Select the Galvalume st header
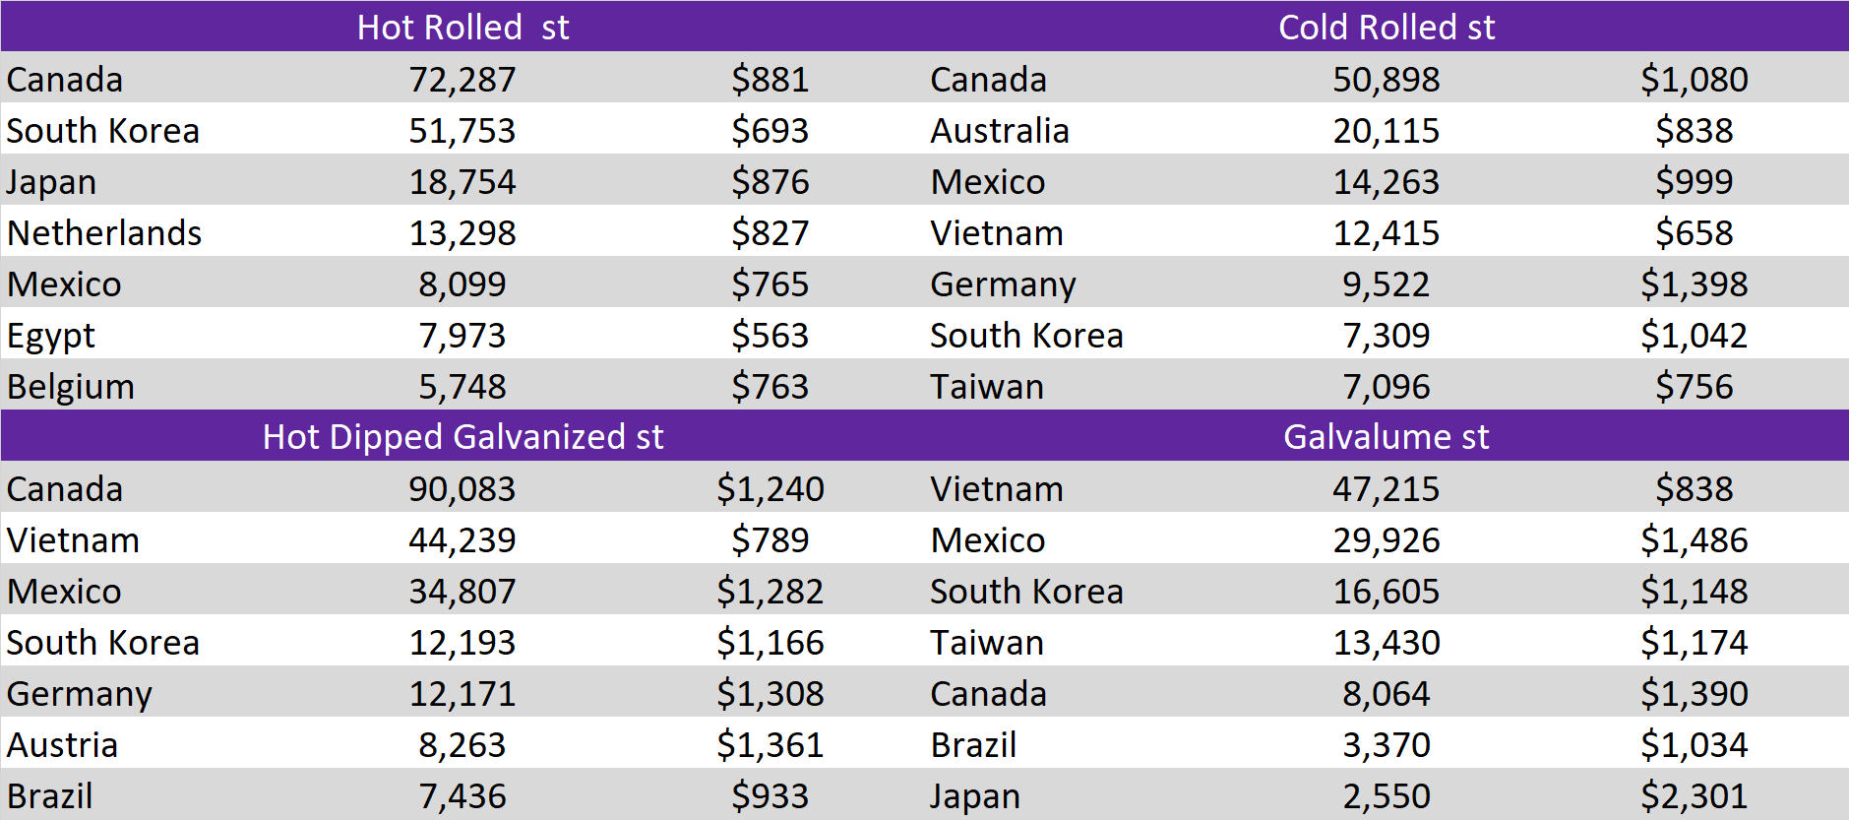This screenshot has width=1849, height=820. point(1386,436)
